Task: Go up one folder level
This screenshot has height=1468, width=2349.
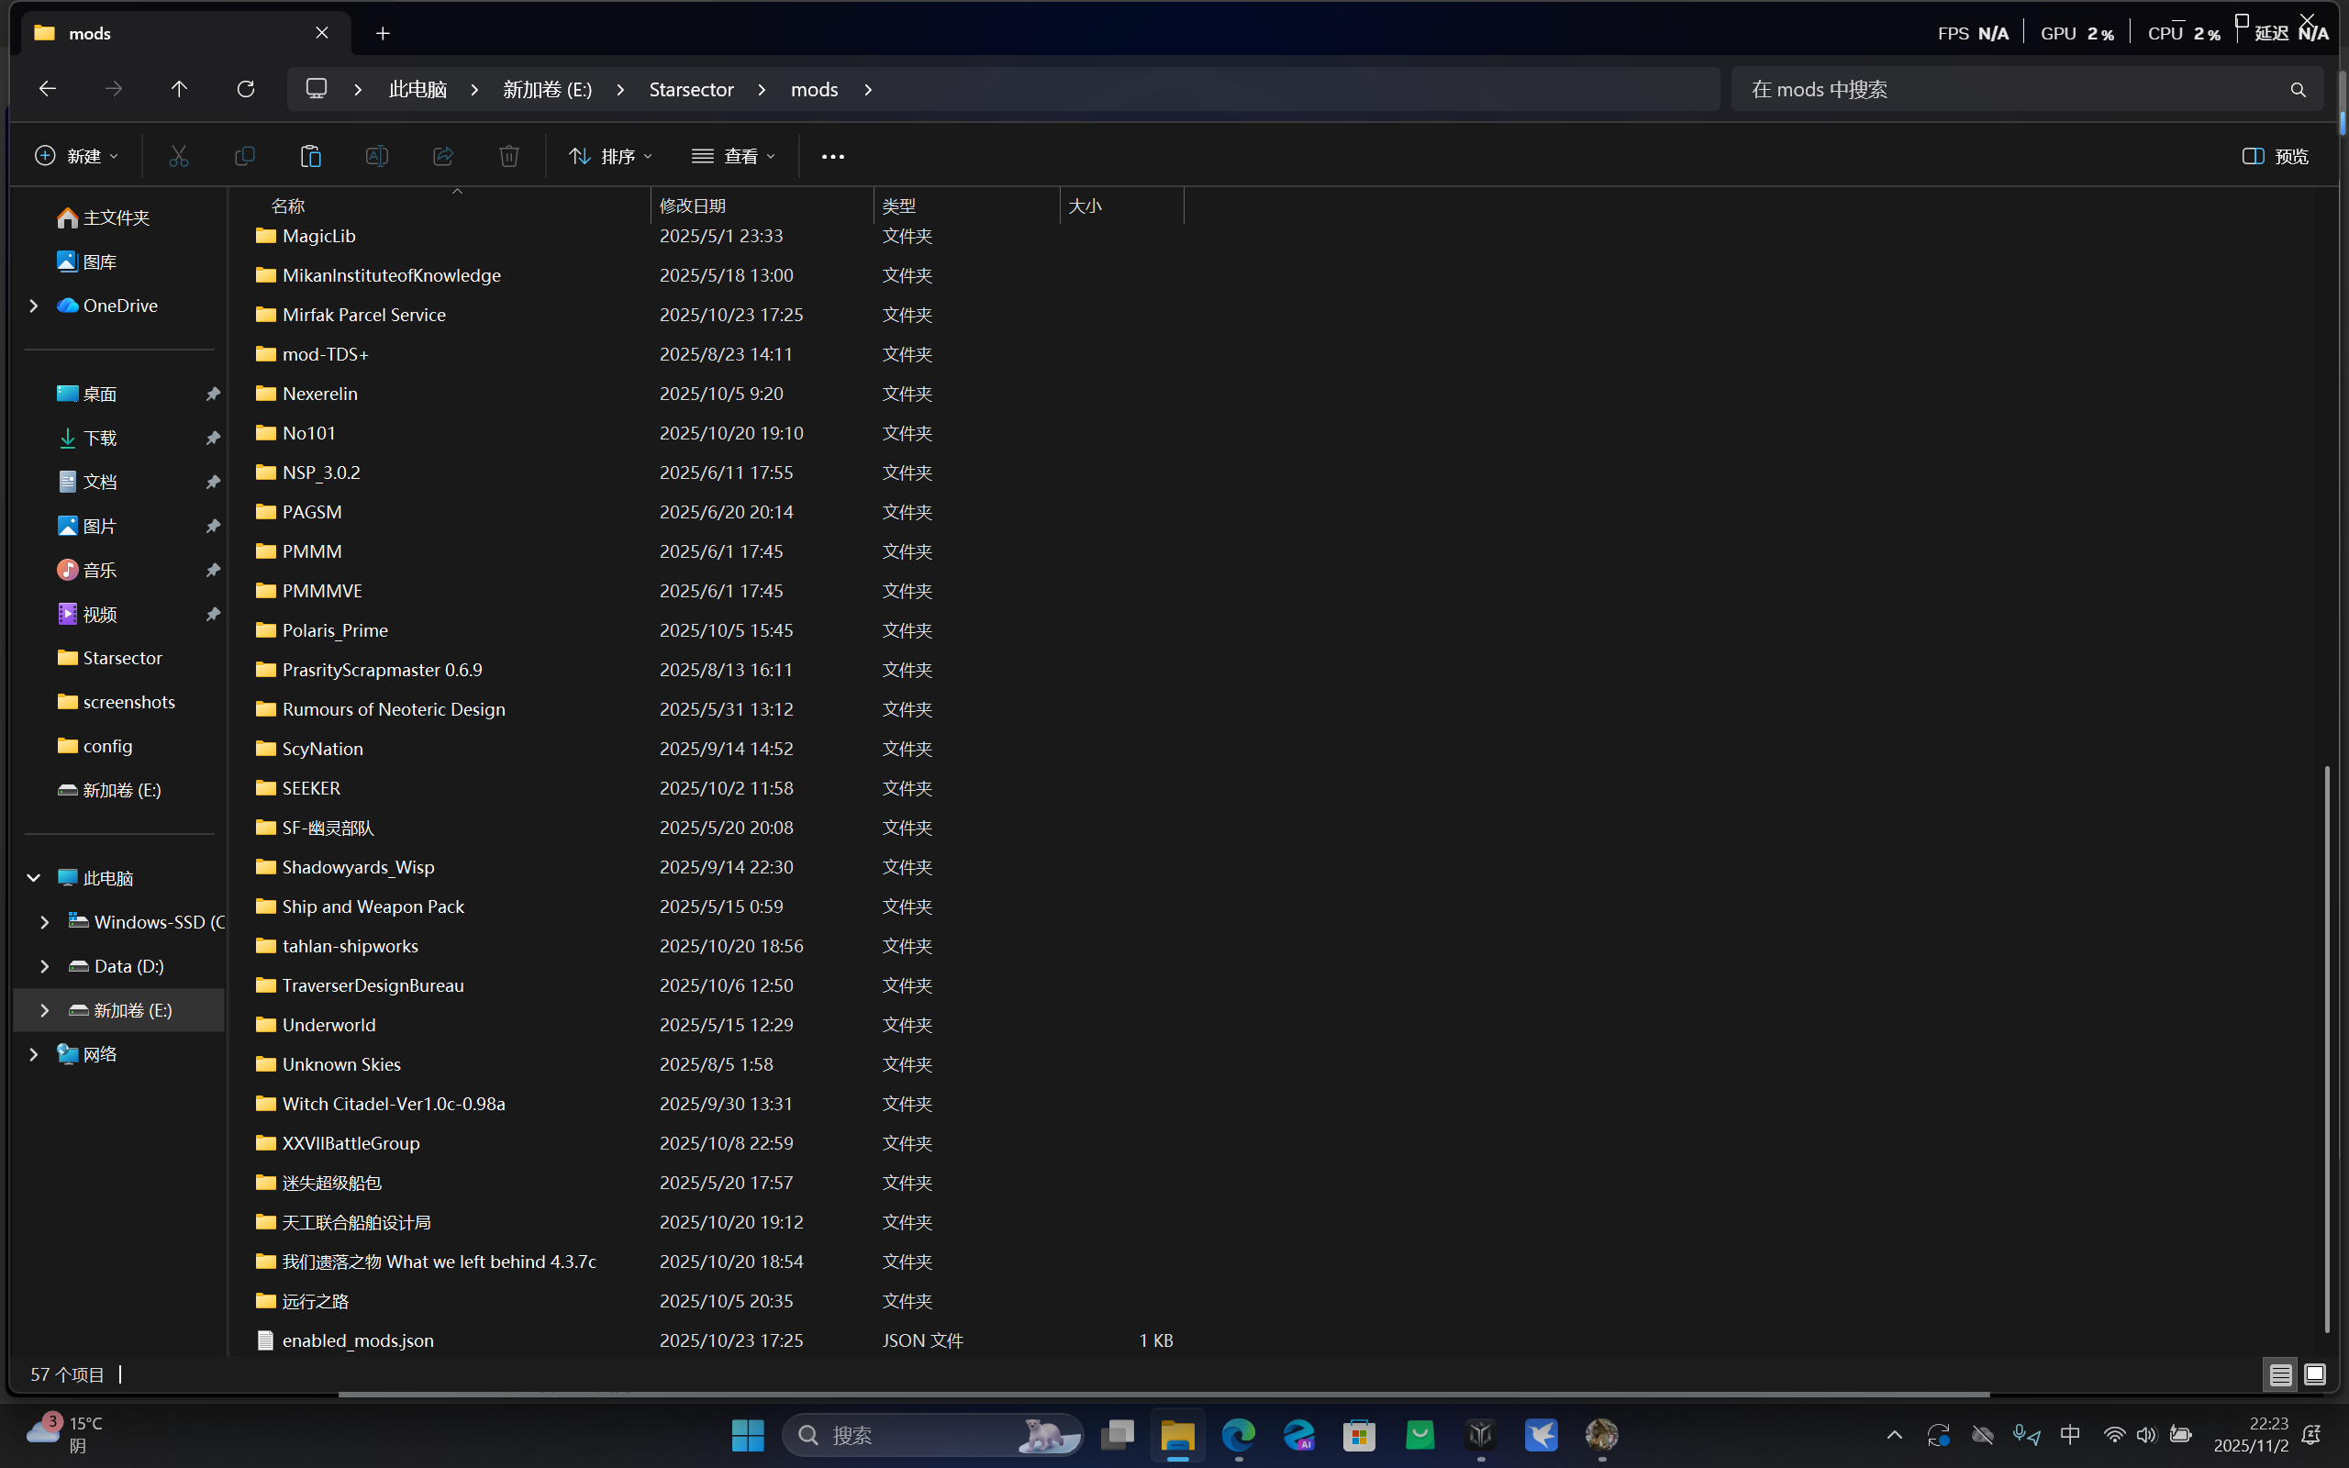Action: (179, 89)
